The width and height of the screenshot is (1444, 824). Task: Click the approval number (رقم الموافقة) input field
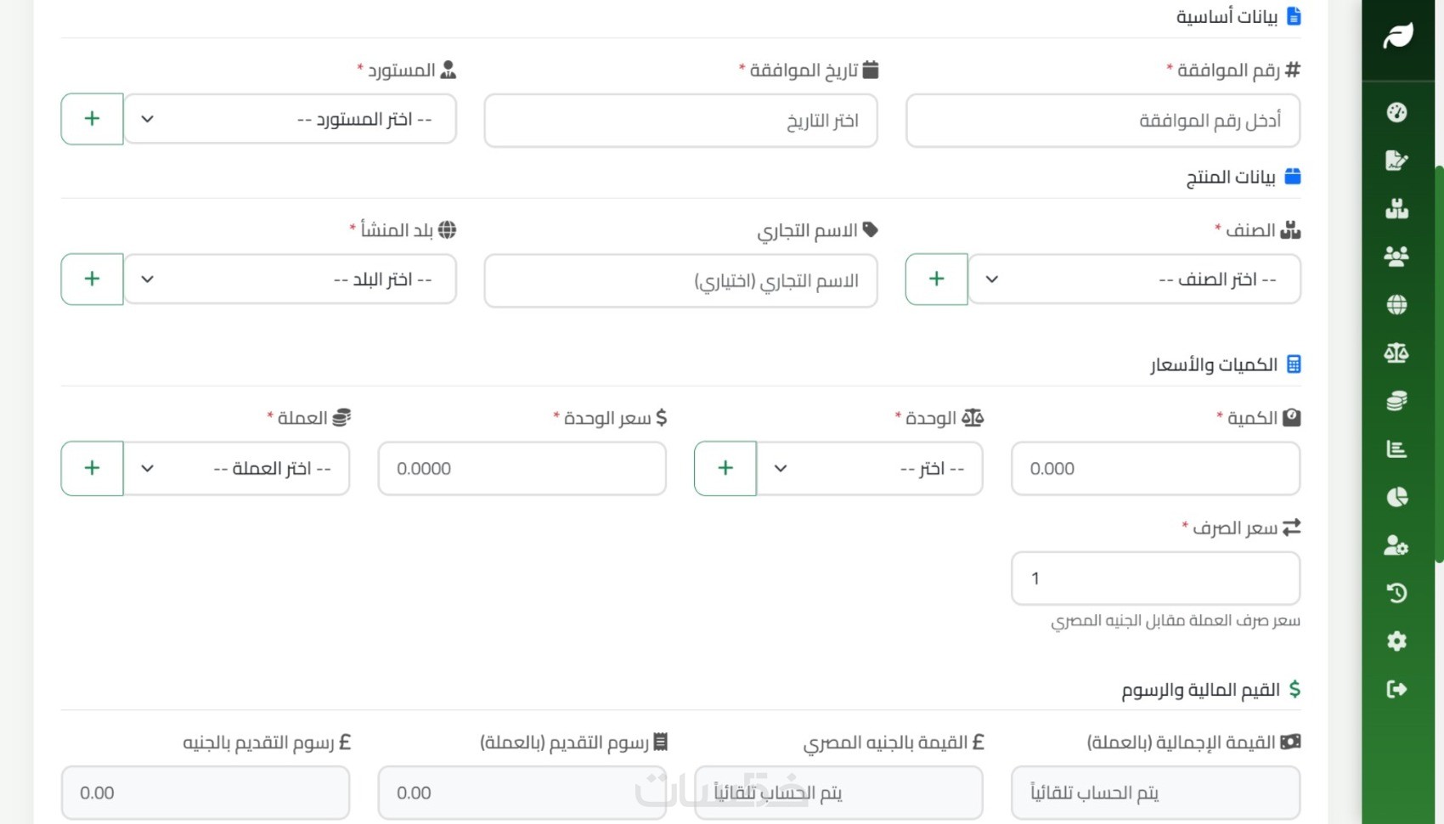[x=1102, y=121]
